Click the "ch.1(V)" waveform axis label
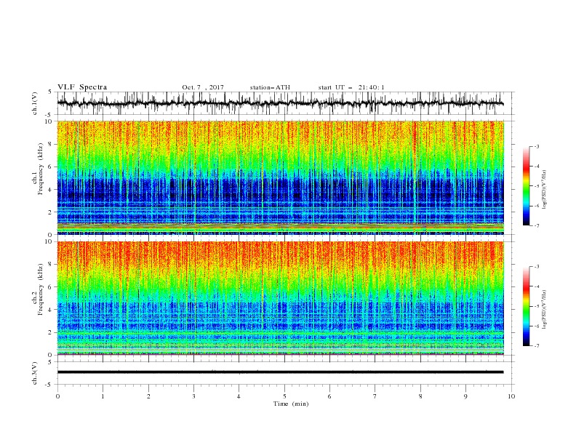The width and height of the screenshot is (576, 445). point(35,103)
